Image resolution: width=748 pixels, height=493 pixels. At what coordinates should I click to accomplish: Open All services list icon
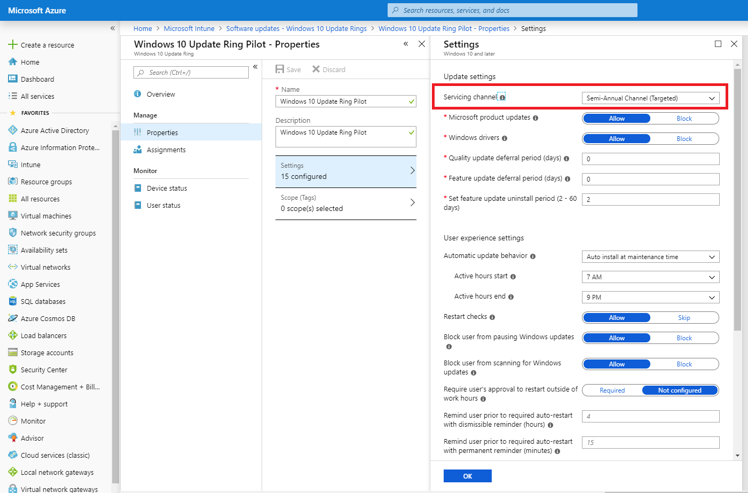tap(13, 96)
